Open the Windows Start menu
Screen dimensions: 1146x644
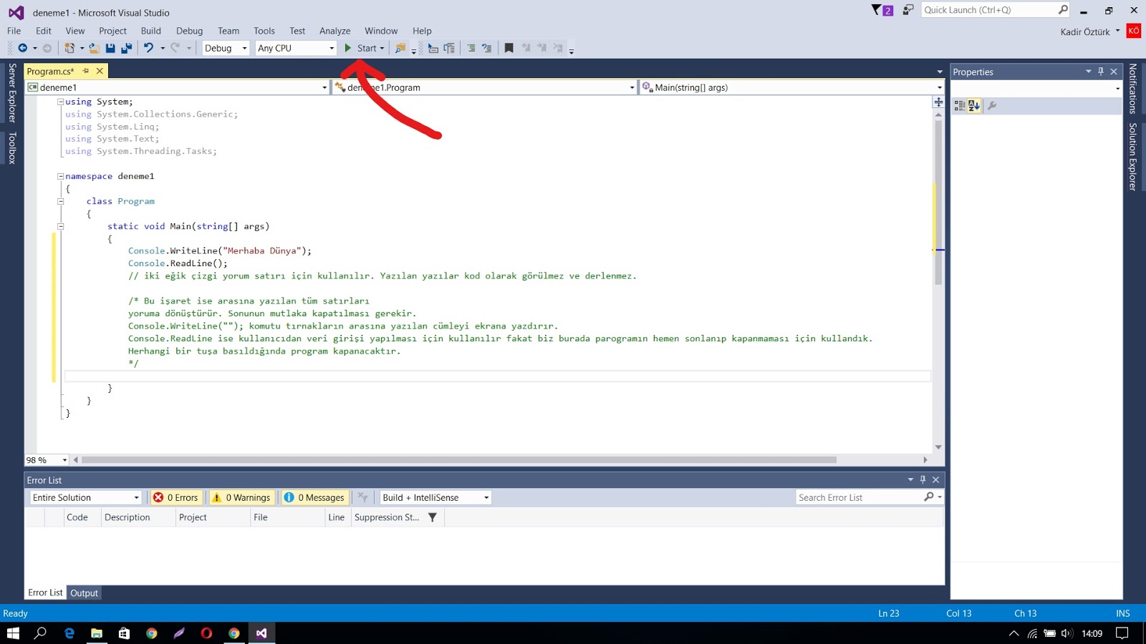click(x=13, y=633)
